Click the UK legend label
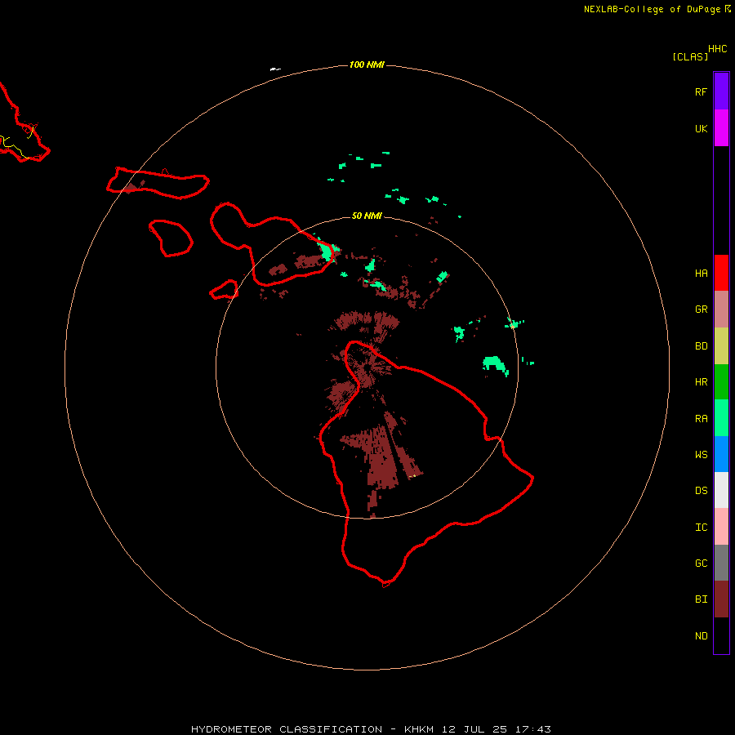 point(701,129)
